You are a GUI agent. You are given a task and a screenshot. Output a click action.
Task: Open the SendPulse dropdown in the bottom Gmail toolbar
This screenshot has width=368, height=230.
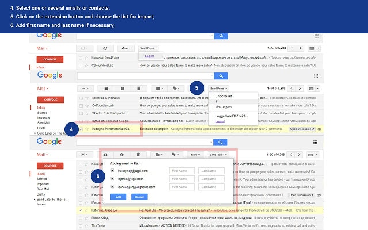[x=218, y=155]
